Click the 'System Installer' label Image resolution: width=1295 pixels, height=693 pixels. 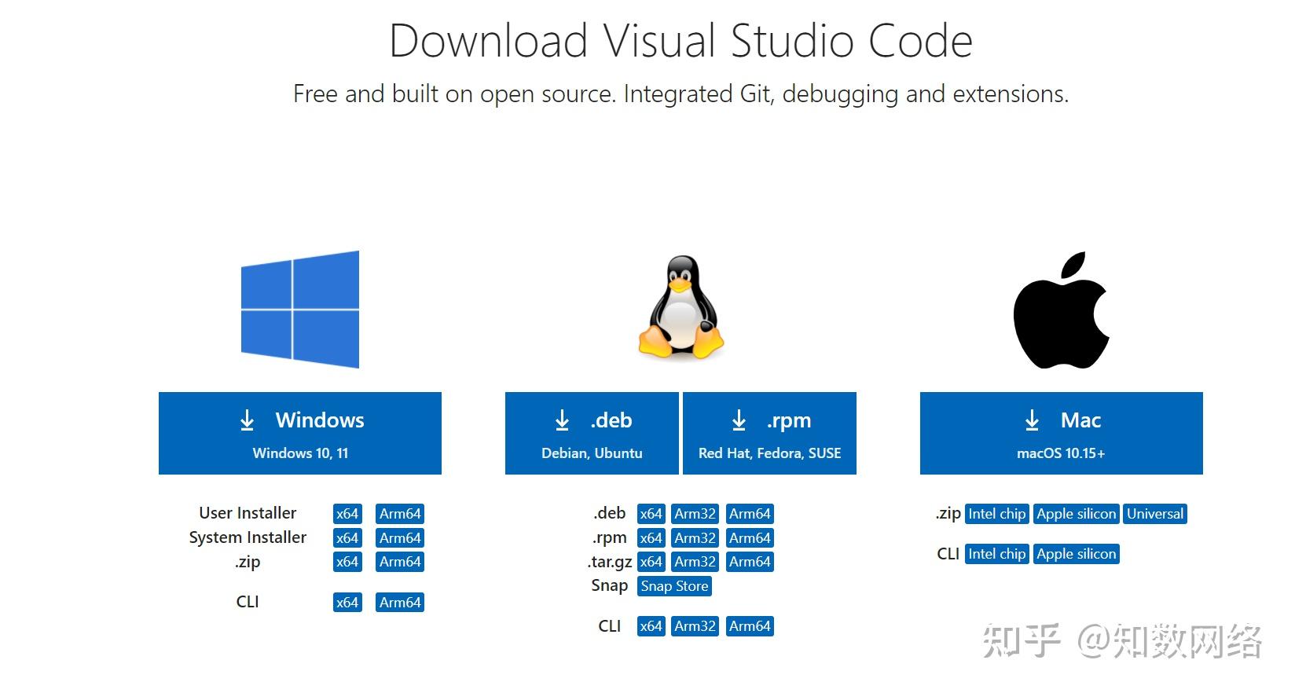248,537
